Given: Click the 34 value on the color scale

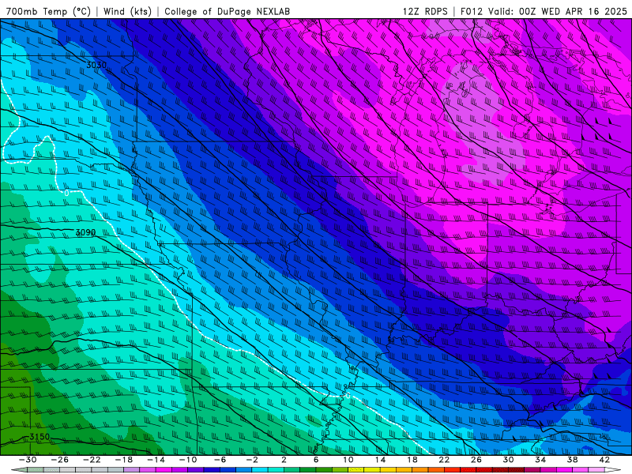Looking at the screenshot, I should 540,460.
